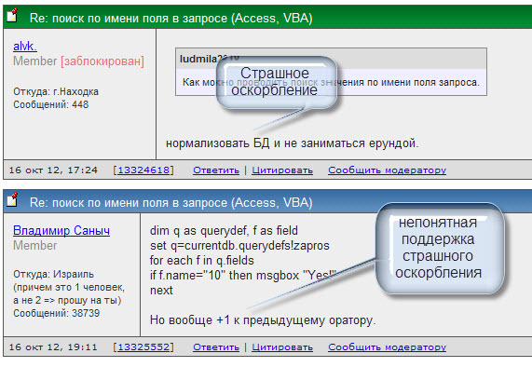Click Ответить under alvk.'s post
Viewport: 532px width, 367px height.
[x=216, y=170]
